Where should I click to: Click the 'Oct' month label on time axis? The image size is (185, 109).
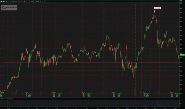point(107,108)
